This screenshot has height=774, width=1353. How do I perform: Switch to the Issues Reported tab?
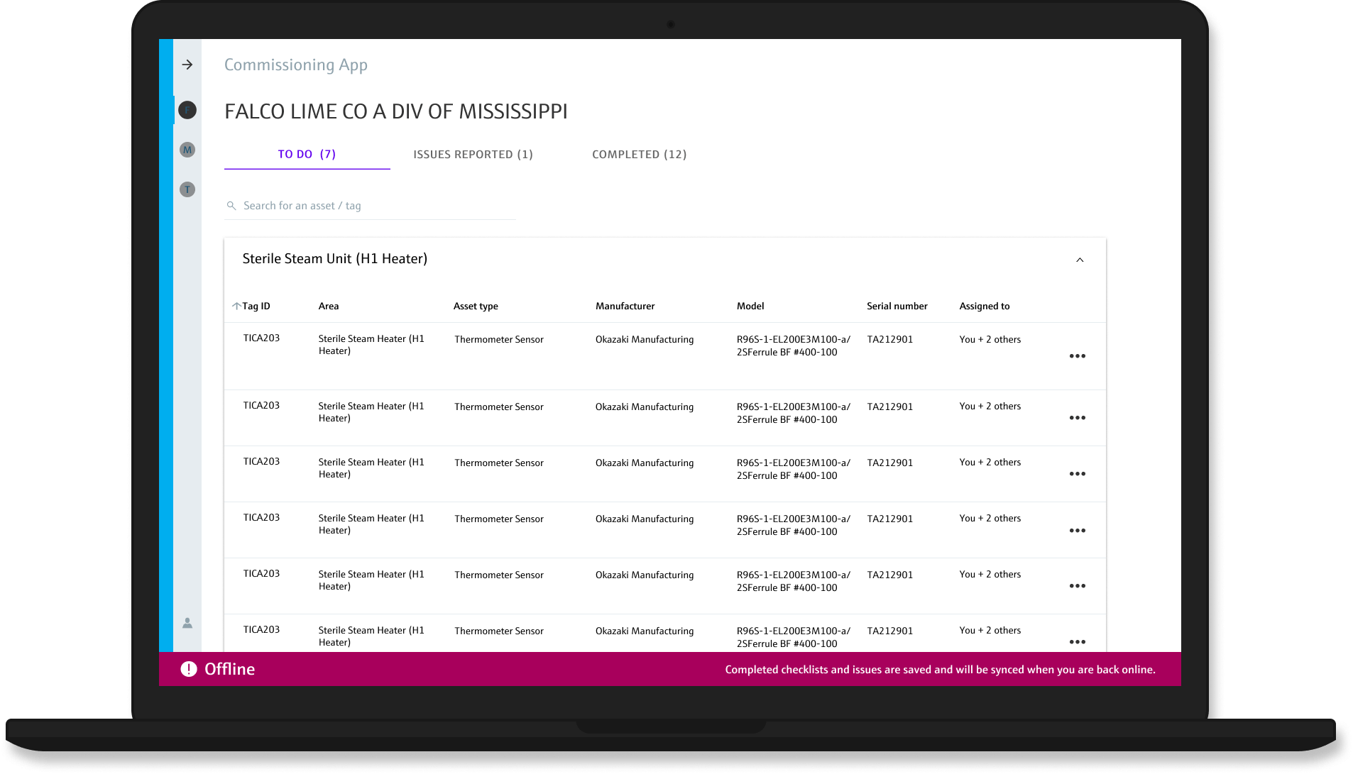pos(473,155)
